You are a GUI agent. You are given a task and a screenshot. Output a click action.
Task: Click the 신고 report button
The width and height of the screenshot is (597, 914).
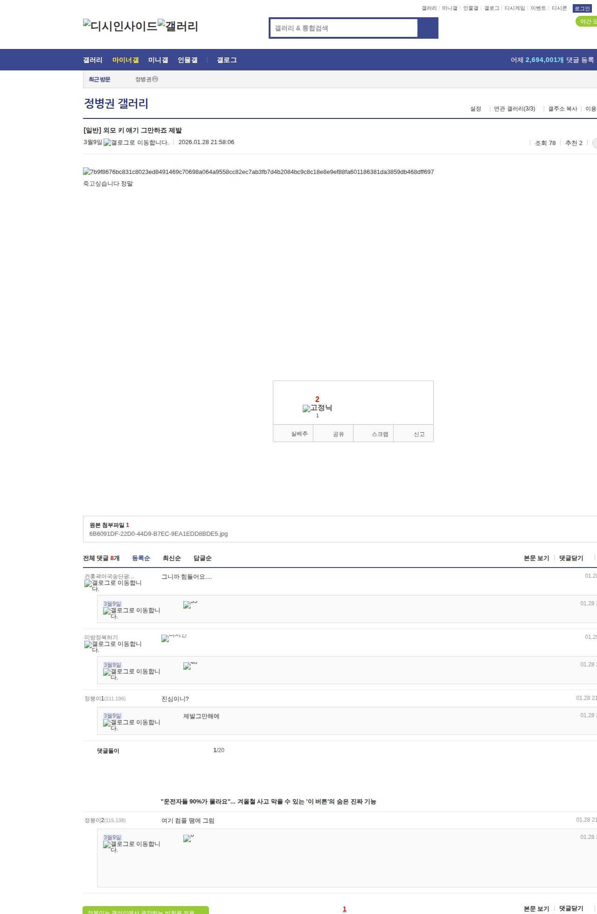[x=414, y=434]
